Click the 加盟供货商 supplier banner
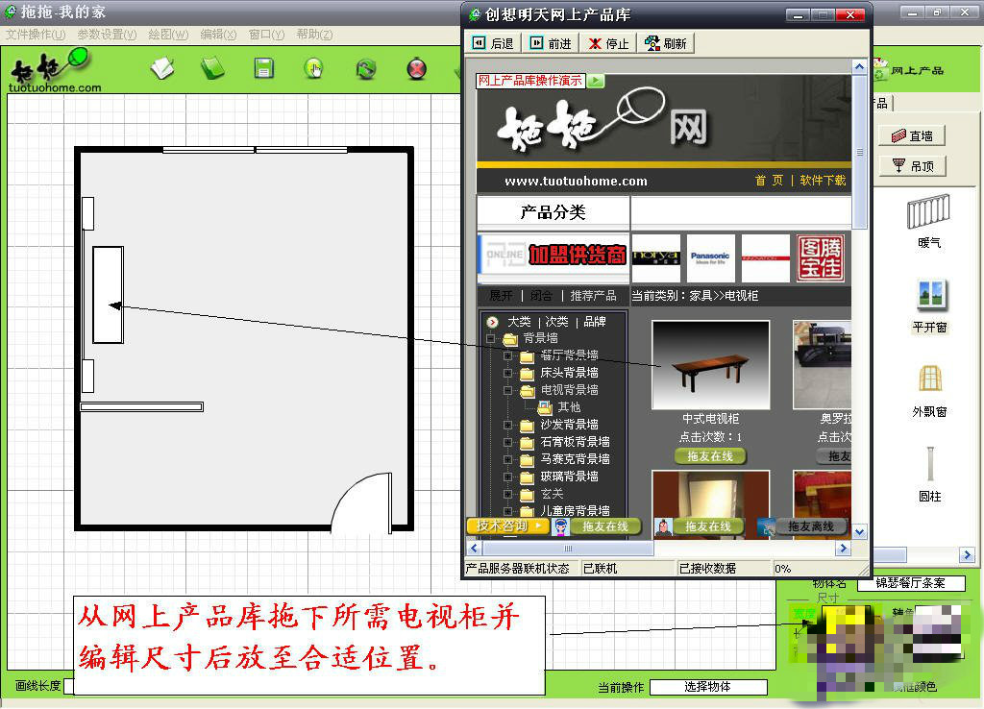 pyautogui.click(x=553, y=257)
